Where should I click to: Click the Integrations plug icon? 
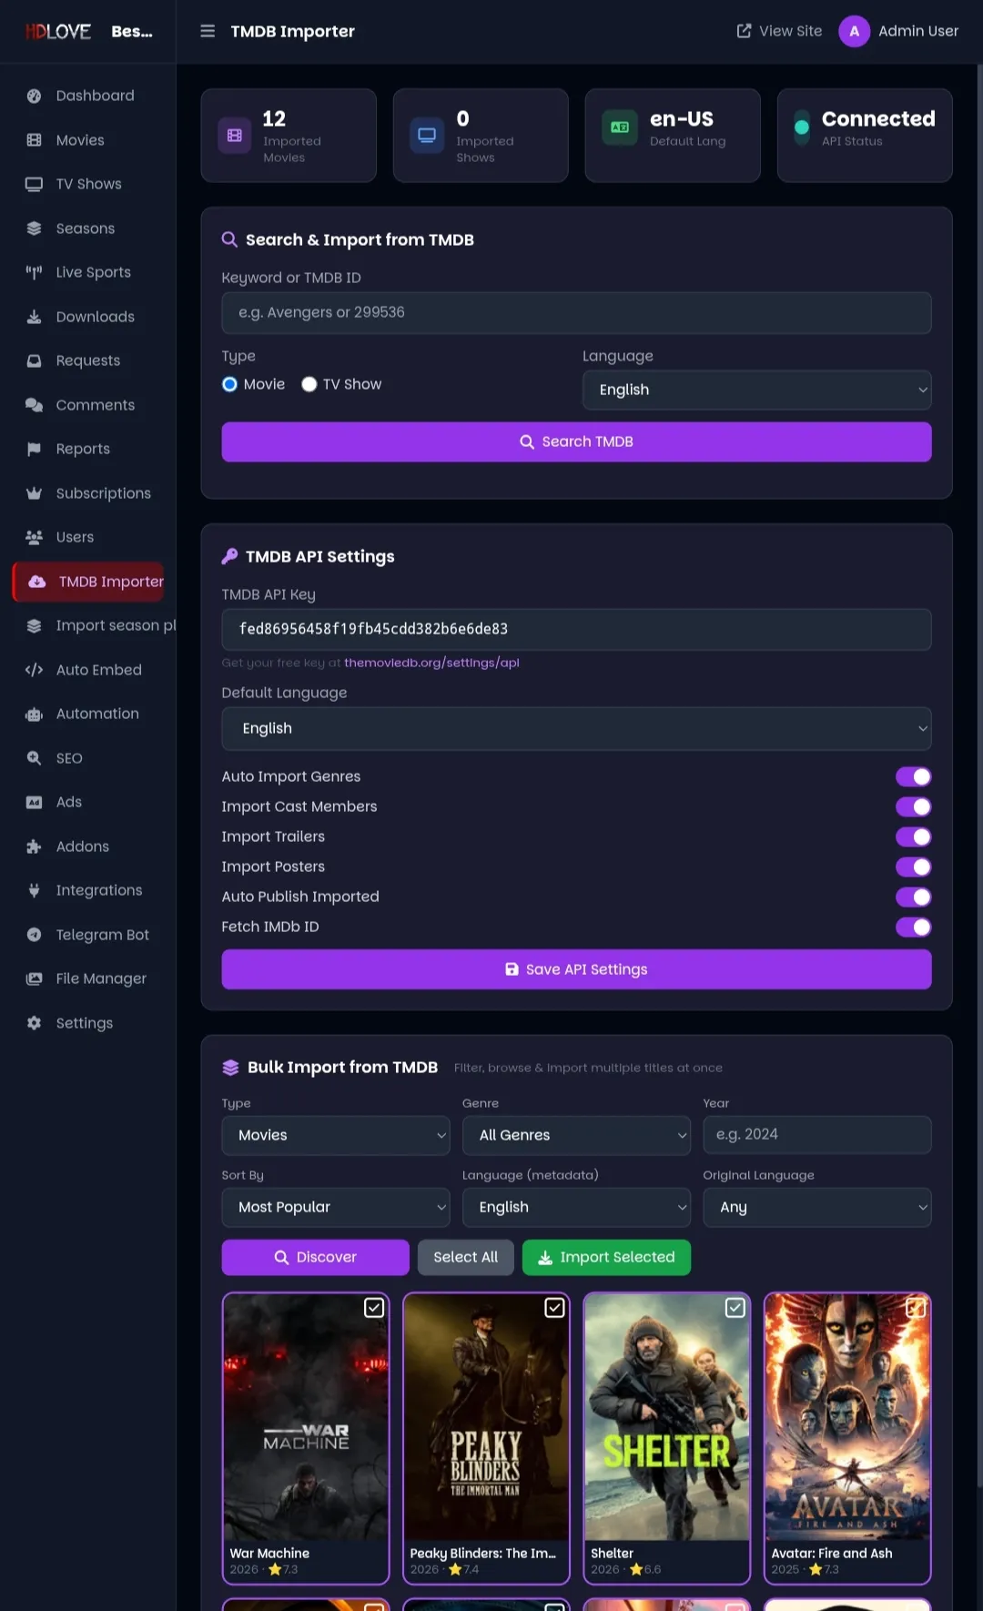pos(34,890)
